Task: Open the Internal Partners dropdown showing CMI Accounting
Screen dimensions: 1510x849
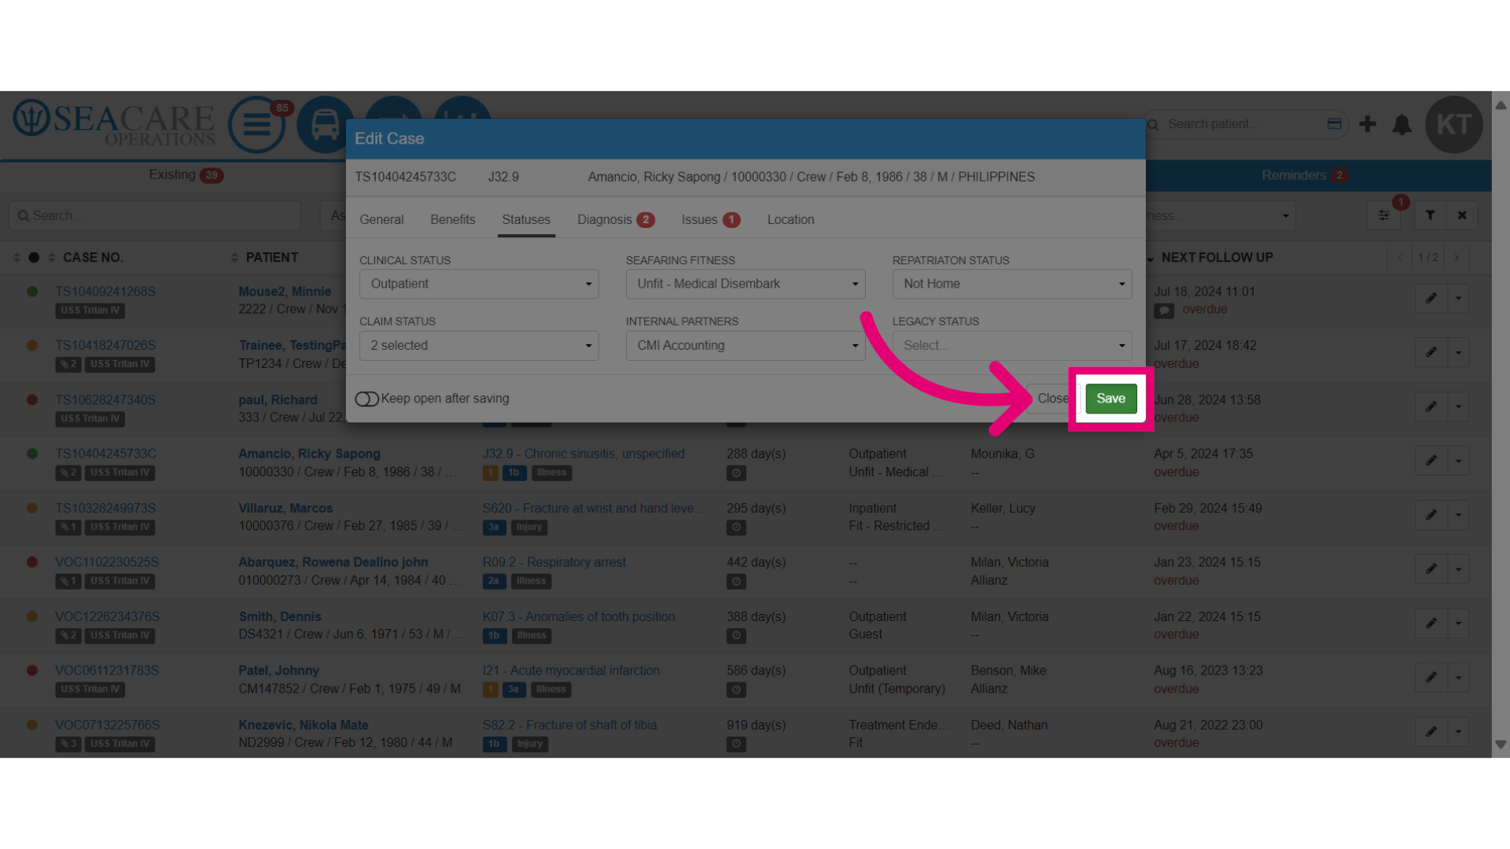Action: pyautogui.click(x=746, y=345)
